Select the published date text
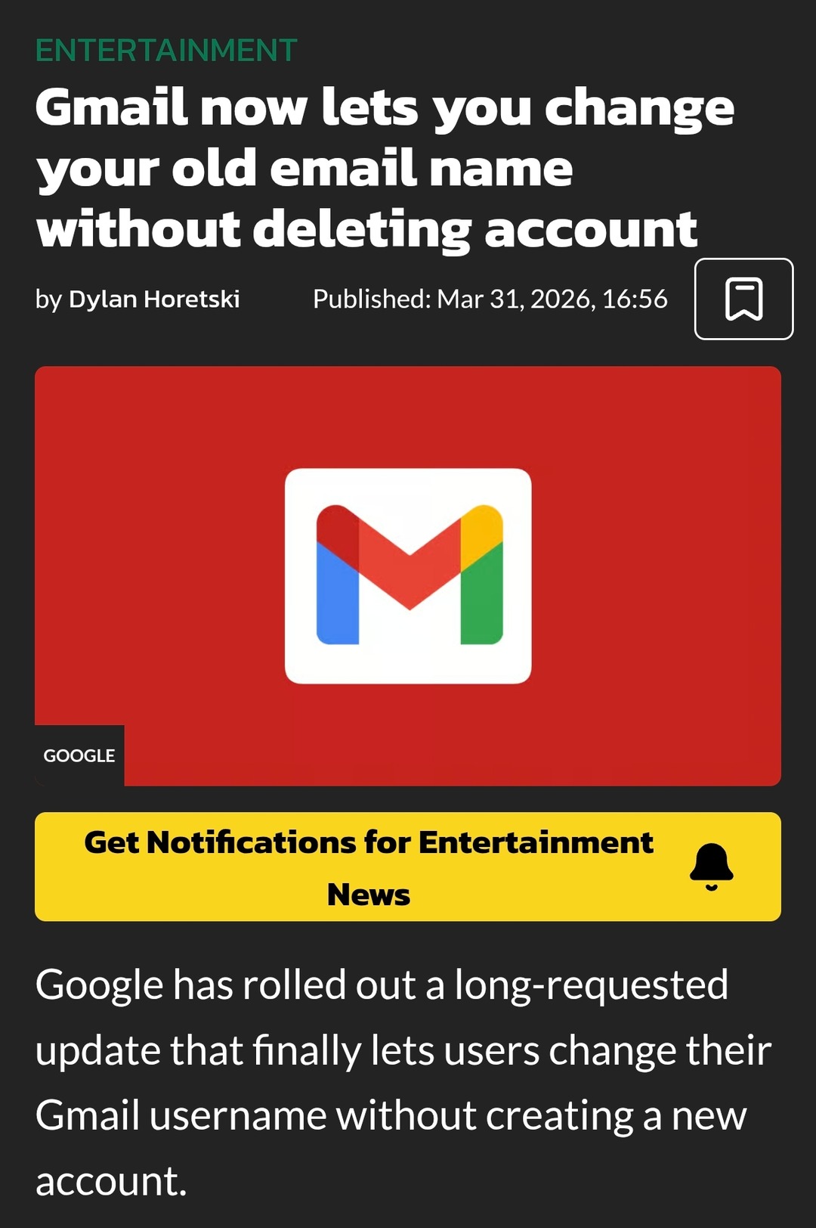The width and height of the screenshot is (816, 1228). coord(490,299)
